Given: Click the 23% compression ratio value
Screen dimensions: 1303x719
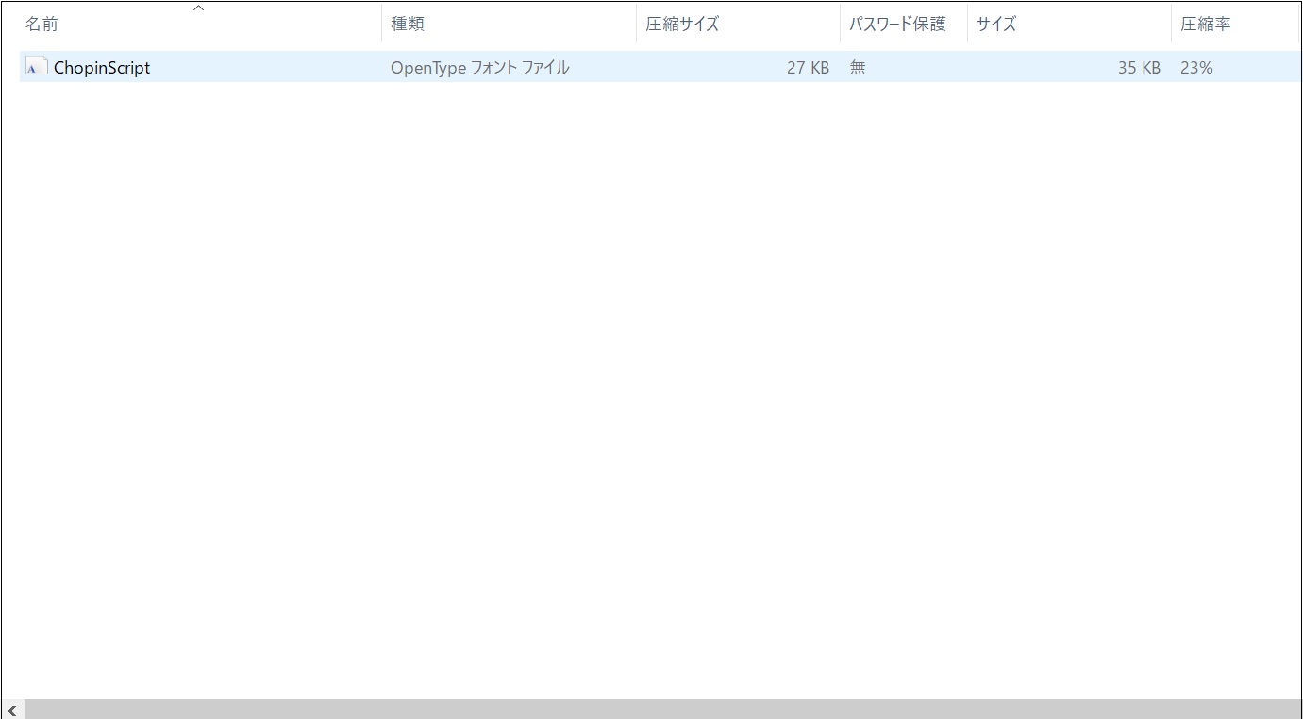Looking at the screenshot, I should [1196, 68].
